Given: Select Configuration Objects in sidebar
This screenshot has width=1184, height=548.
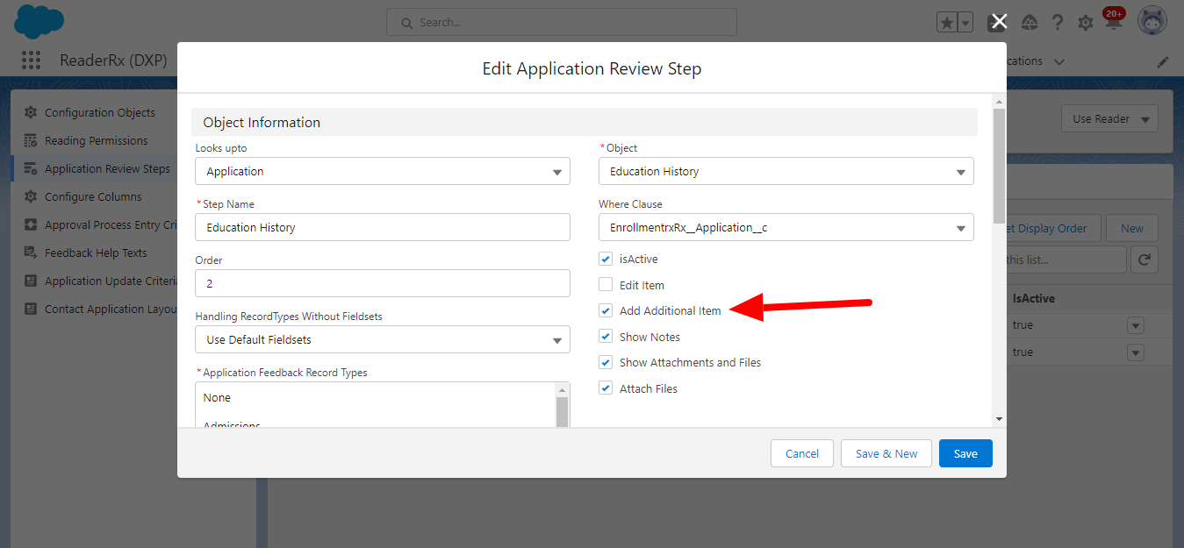Looking at the screenshot, I should [99, 113].
